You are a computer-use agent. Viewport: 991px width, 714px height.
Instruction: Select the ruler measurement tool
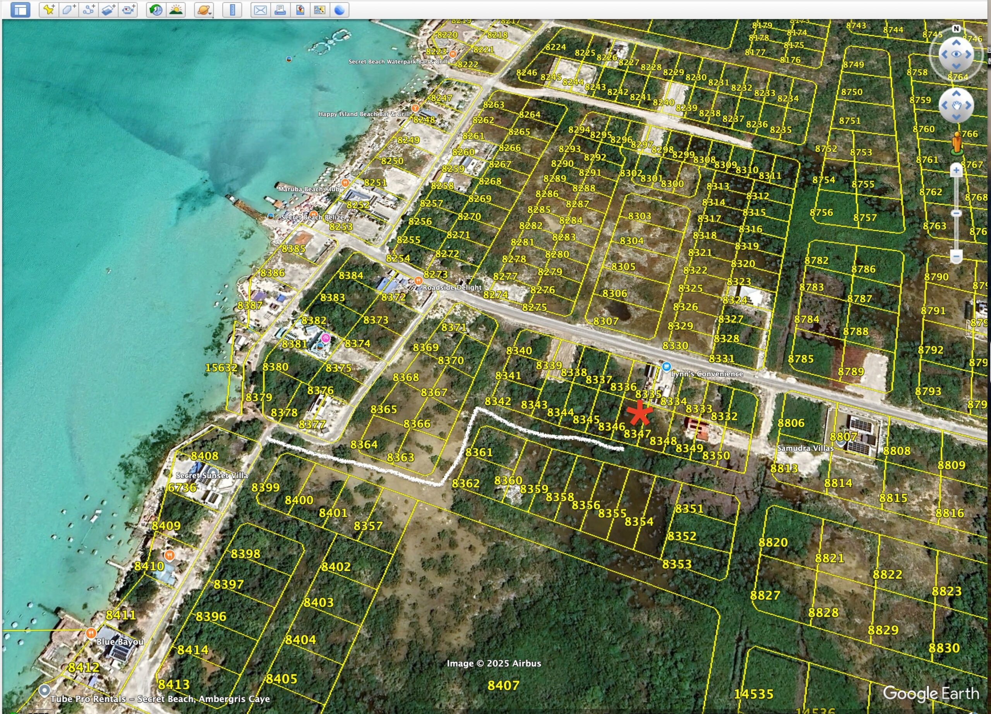232,10
